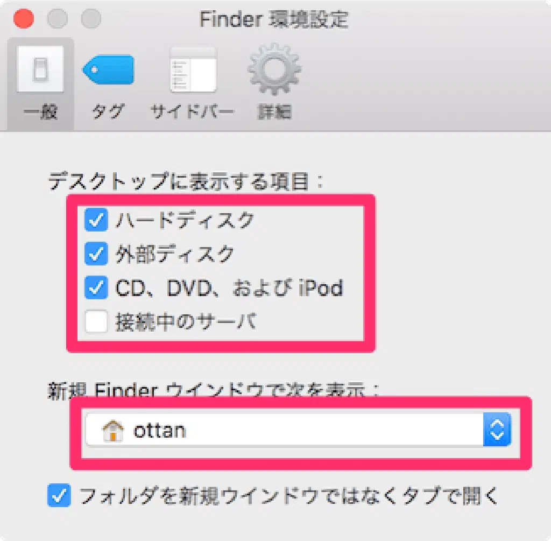551x541 pixels.
Task: Click the 一般 tab label
Action: (40, 112)
